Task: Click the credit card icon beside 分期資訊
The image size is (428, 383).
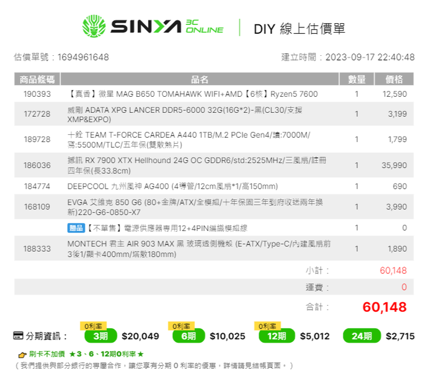Action: [x=18, y=335]
